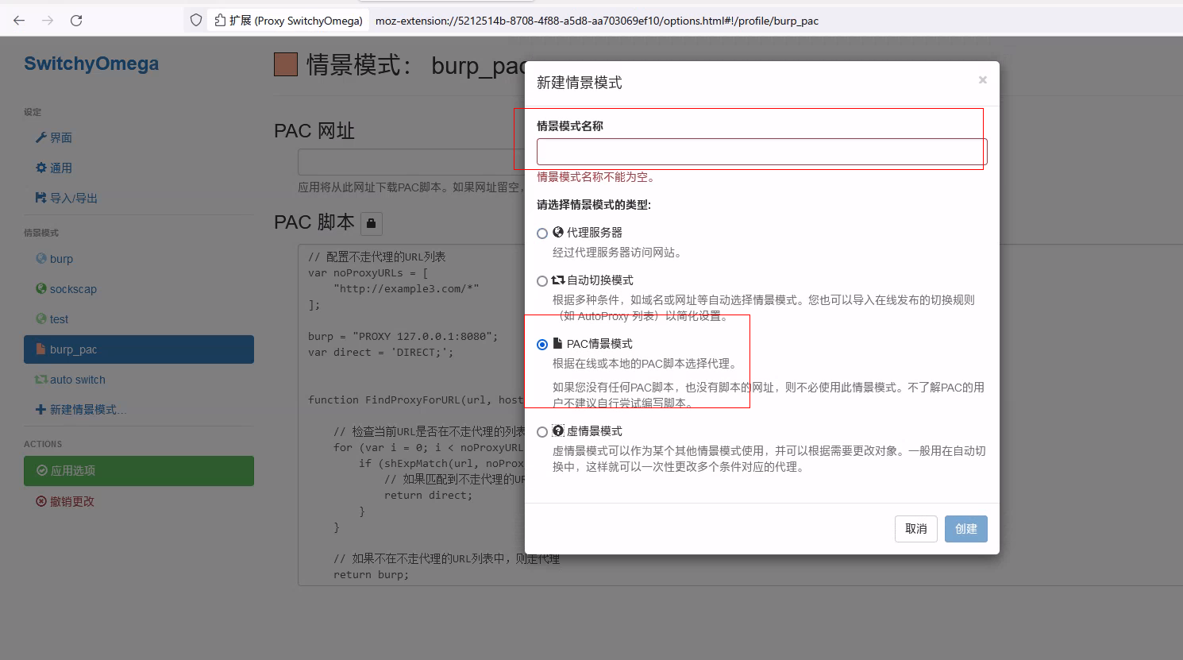
Task: Click the switch icon beside 自动切换模式
Action: [x=558, y=280]
